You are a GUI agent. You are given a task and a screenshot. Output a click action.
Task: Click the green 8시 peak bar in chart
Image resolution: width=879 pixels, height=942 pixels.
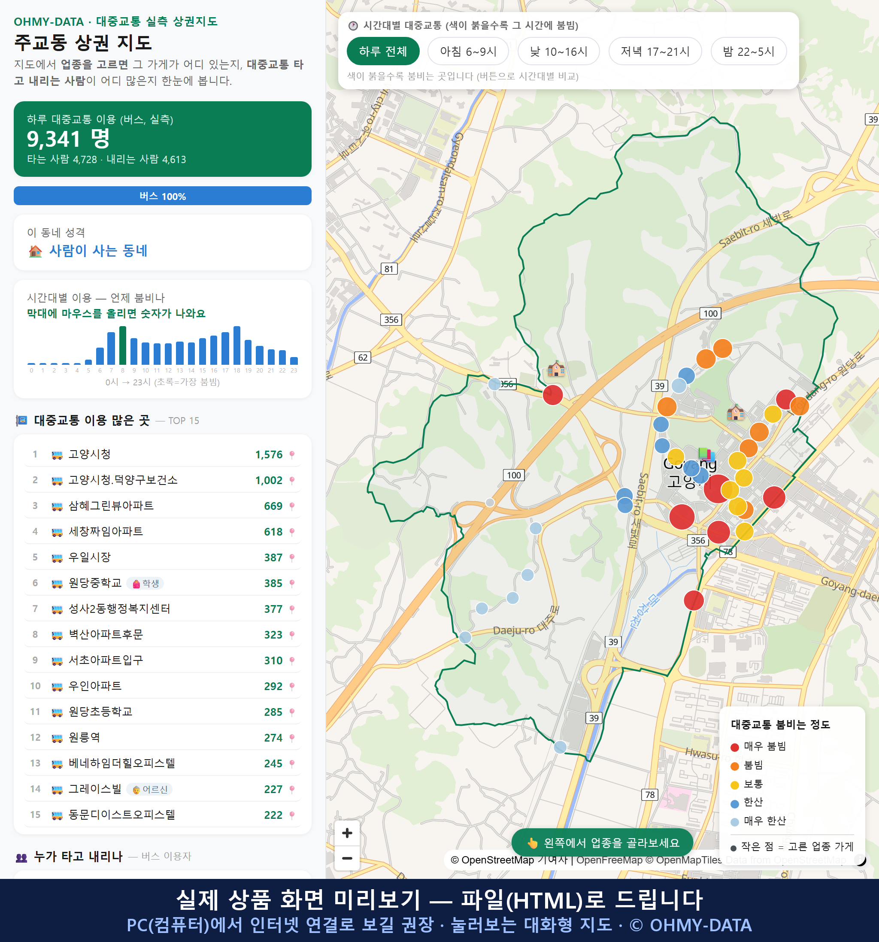pyautogui.click(x=123, y=345)
